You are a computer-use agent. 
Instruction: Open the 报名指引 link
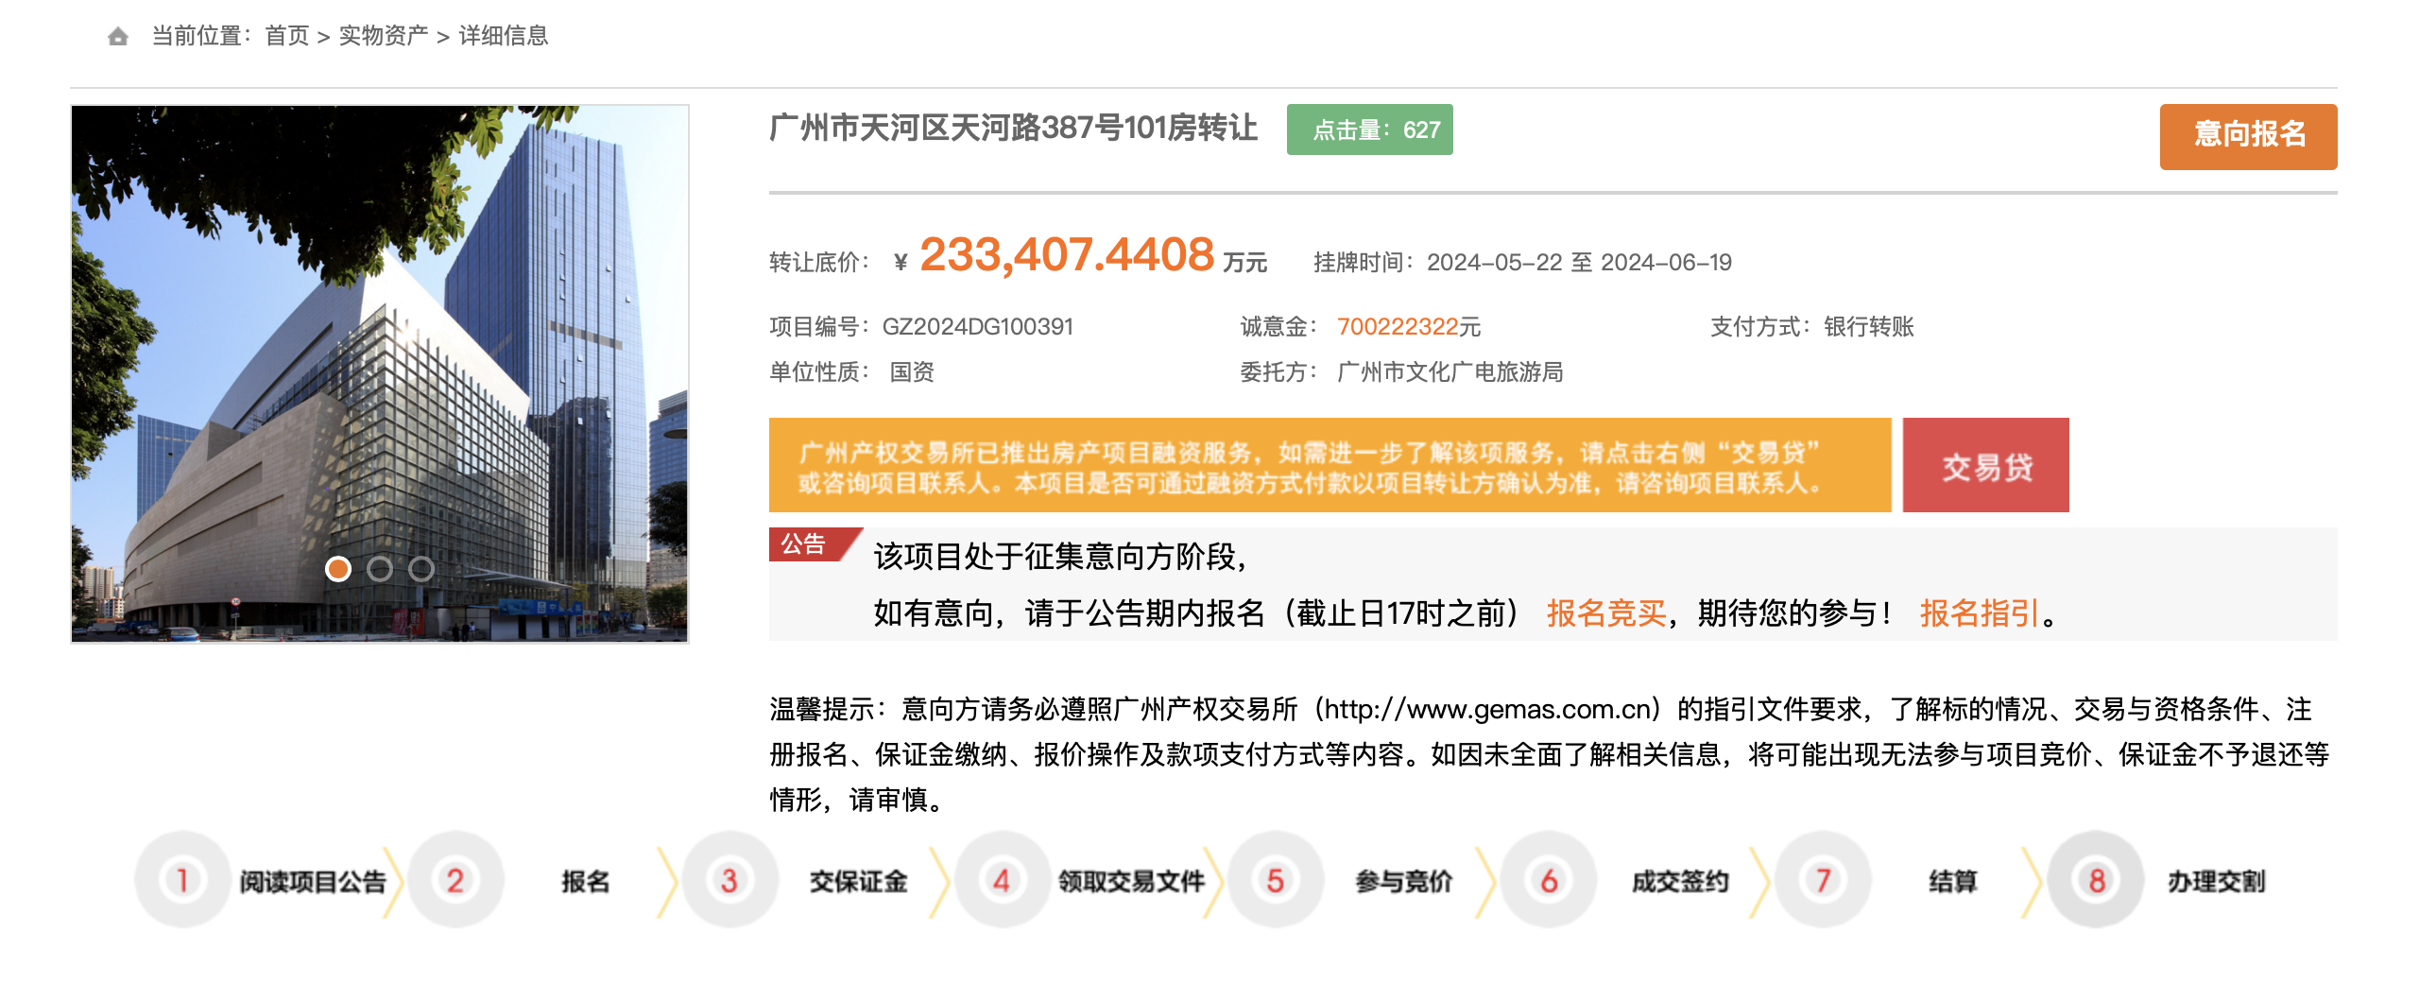[1980, 613]
